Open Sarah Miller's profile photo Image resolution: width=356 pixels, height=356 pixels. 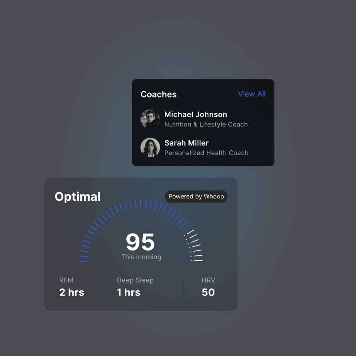(150, 148)
